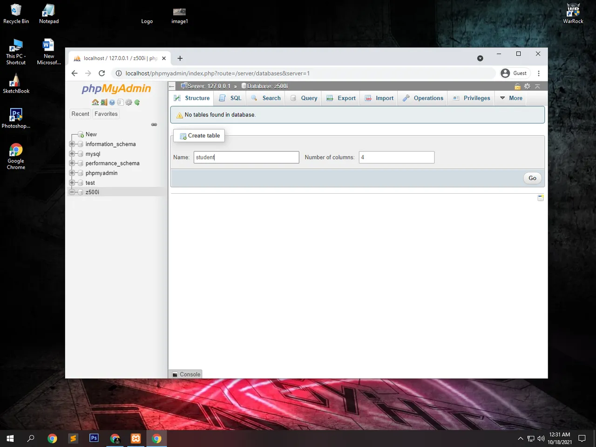This screenshot has height=447, width=596.
Task: Click the Database: z500i breadcrumb link
Action: pyautogui.click(x=267, y=86)
